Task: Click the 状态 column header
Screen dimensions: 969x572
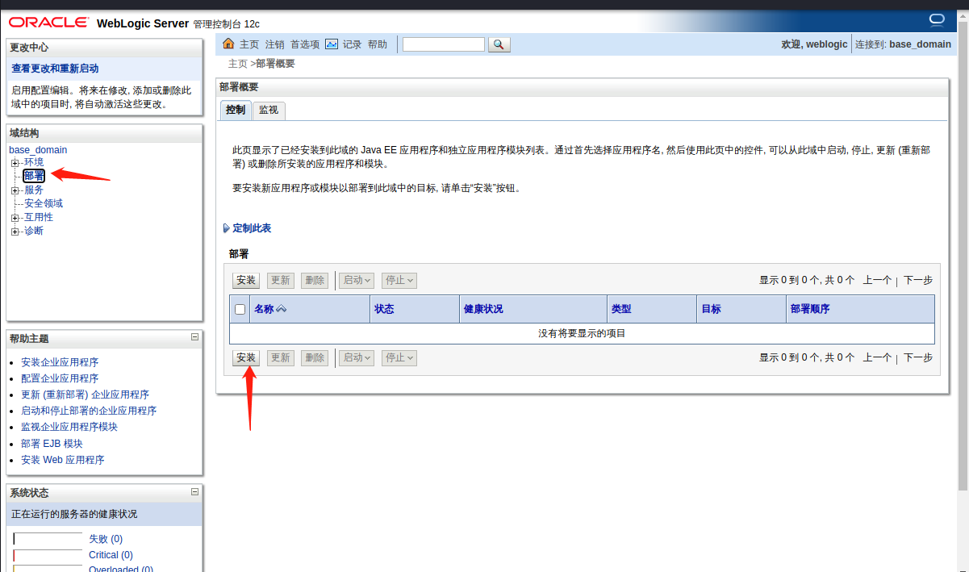Action: 384,309
